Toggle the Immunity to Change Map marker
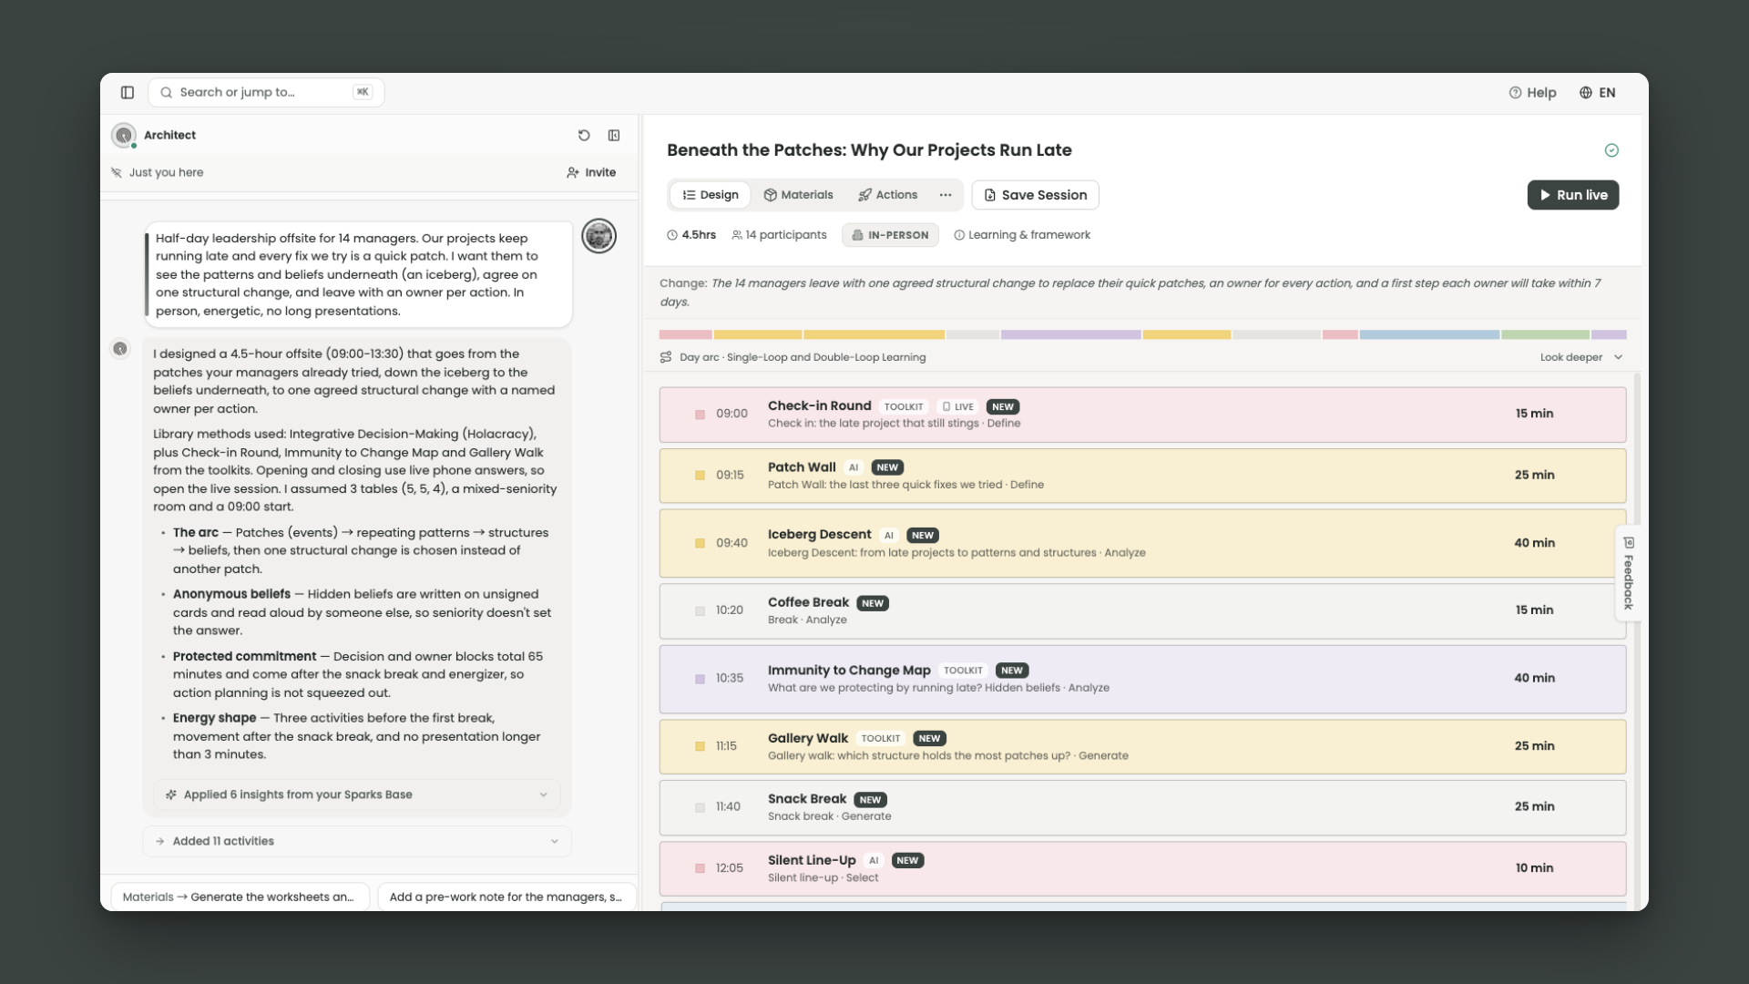1749x984 pixels. pyautogui.click(x=700, y=679)
